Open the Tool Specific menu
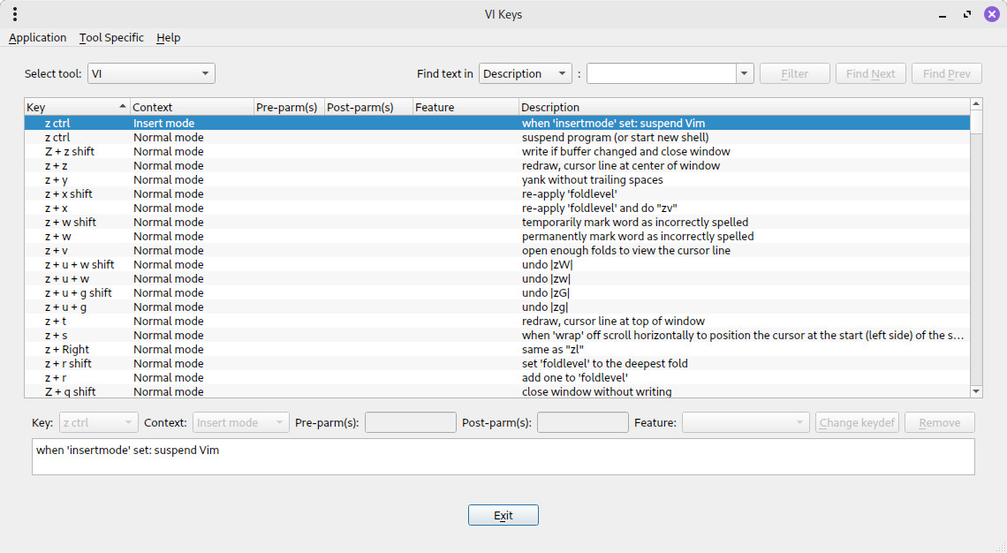1007x553 pixels. [111, 37]
